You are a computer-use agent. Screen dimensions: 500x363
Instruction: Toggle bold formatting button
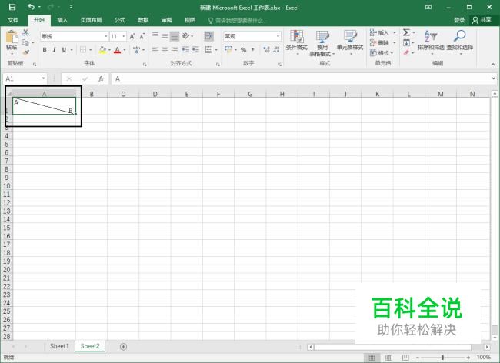click(45, 50)
